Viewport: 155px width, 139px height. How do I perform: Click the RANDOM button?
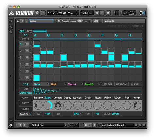coord(121,84)
